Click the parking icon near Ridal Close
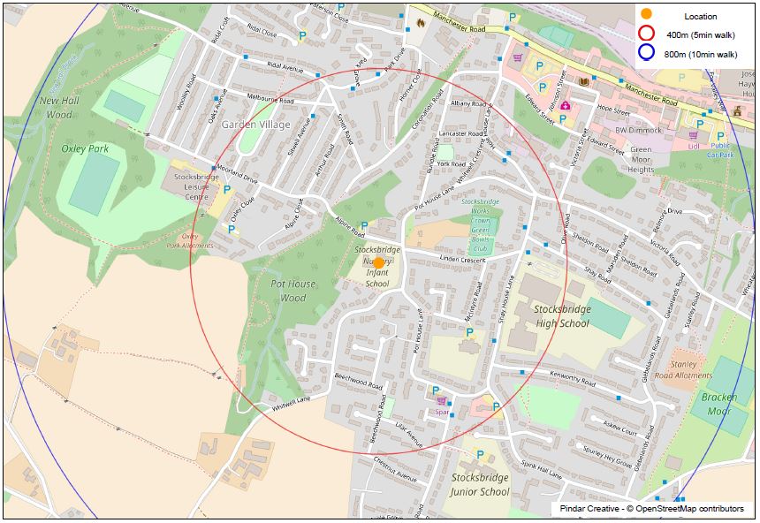 (303, 35)
